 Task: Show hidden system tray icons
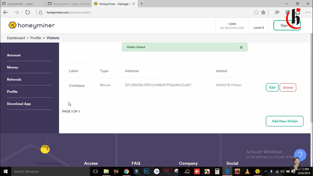tap(266, 172)
